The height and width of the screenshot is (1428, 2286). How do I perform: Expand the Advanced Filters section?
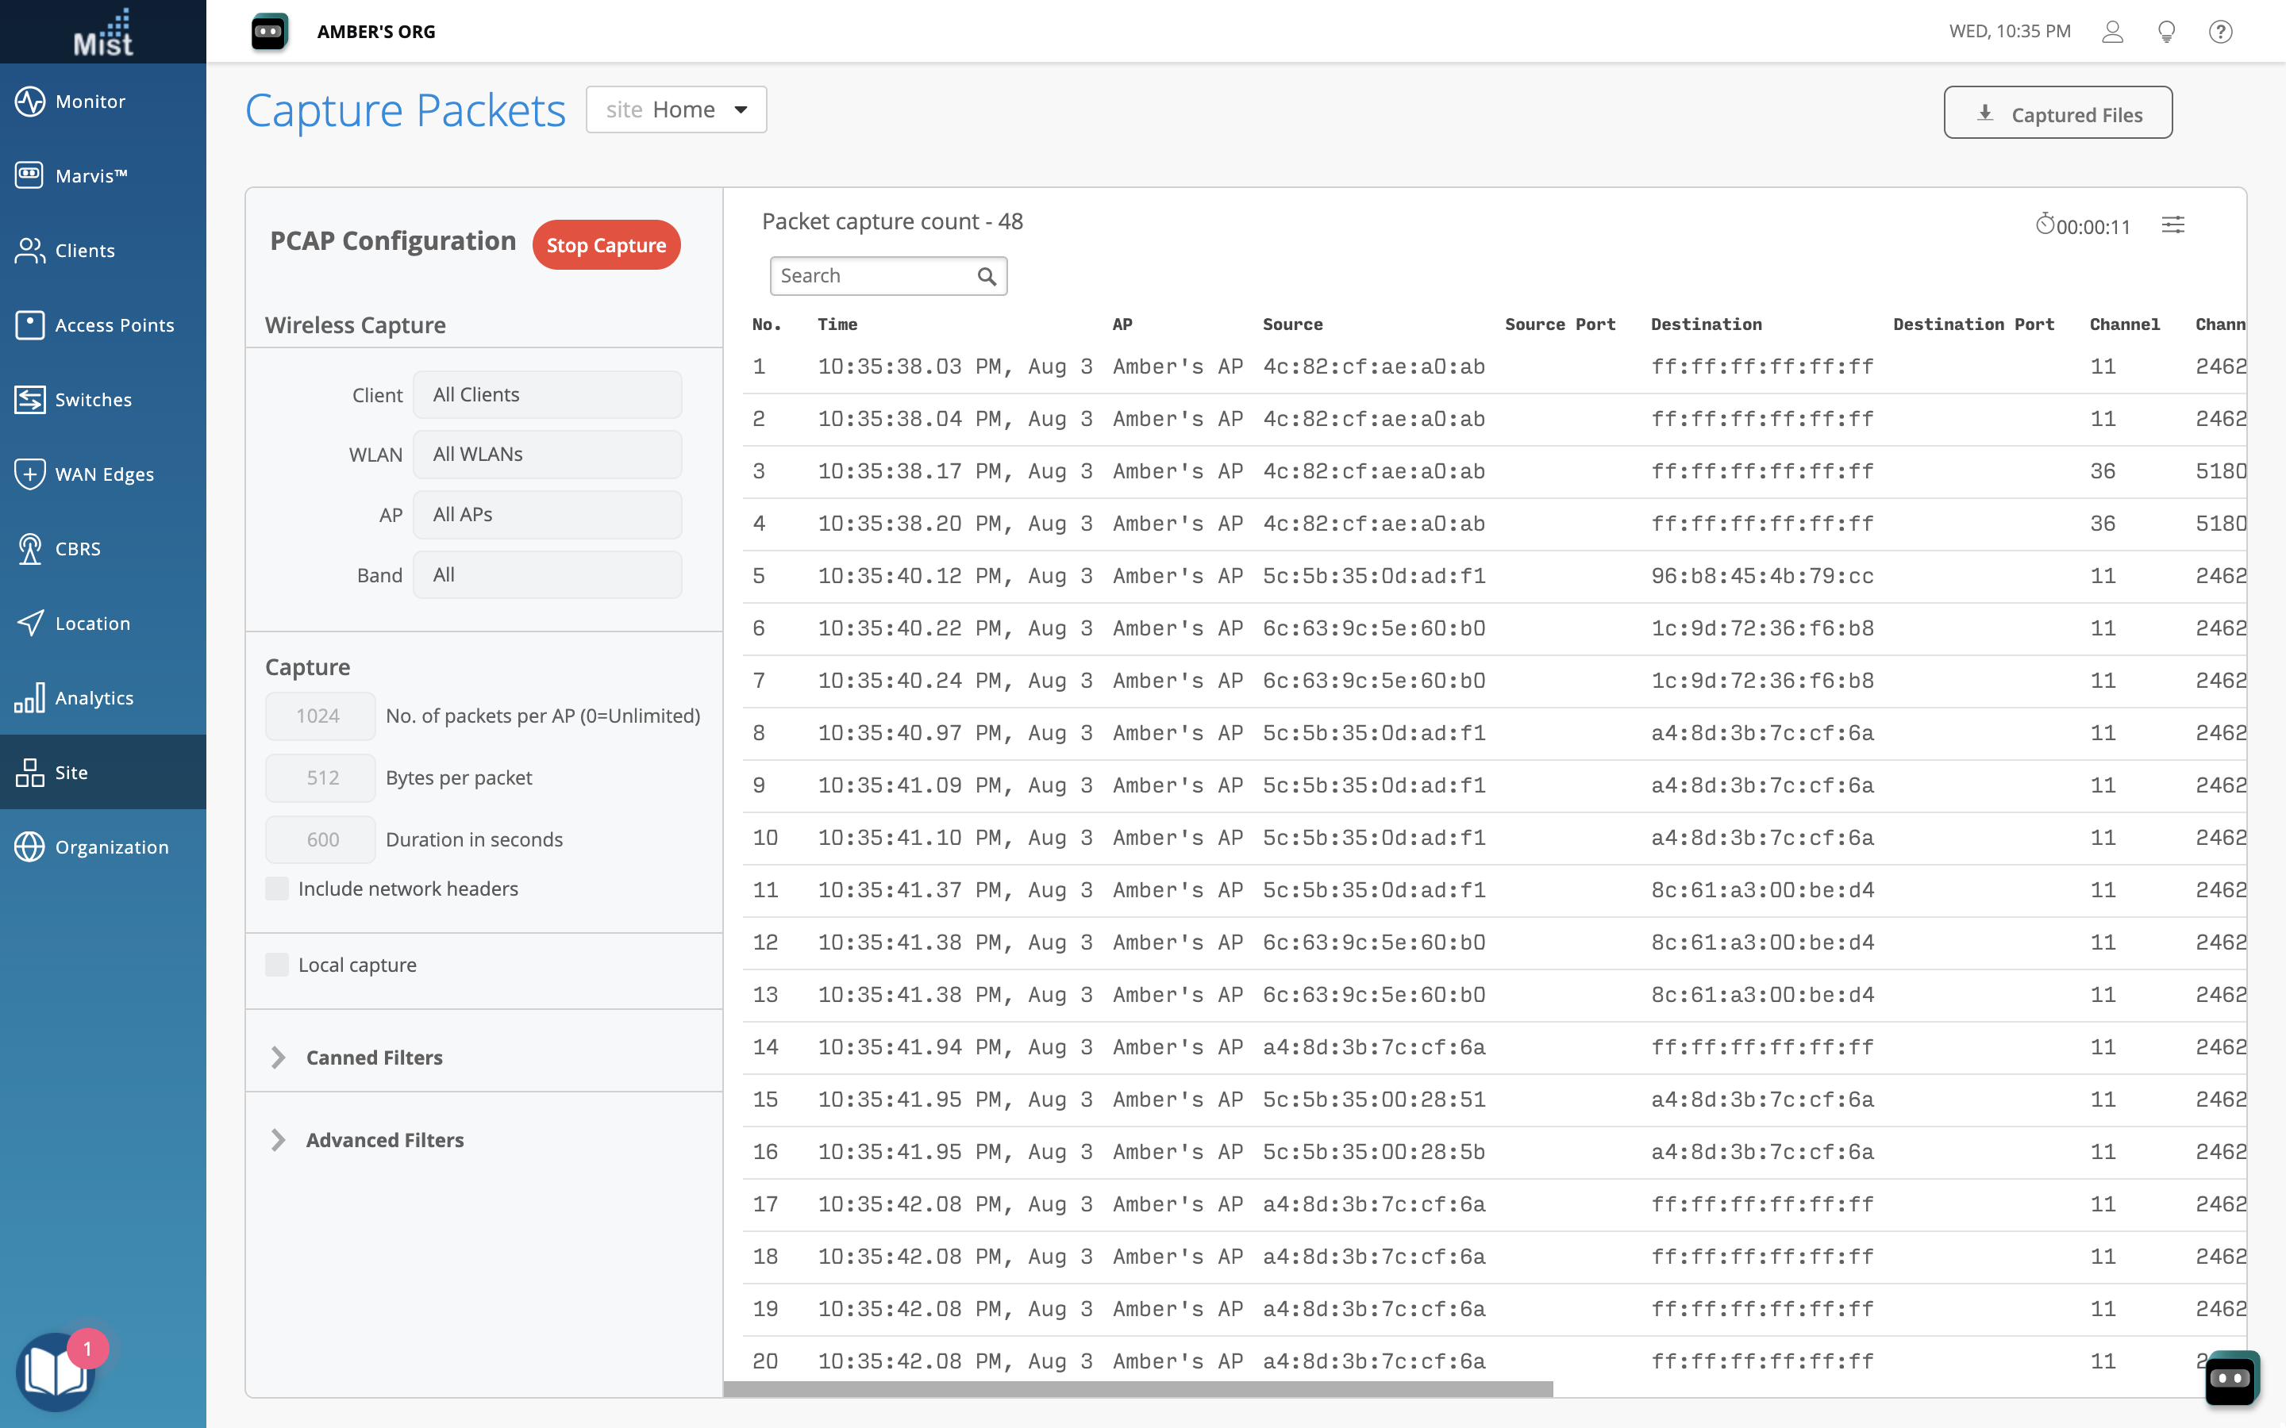coord(383,1140)
